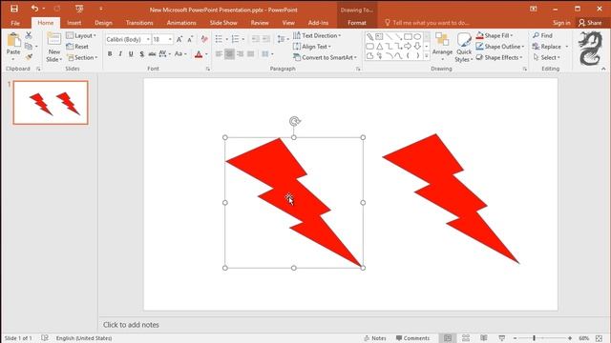Switch to the Design tab
Viewport: 611px width, 343px height.
tap(103, 23)
